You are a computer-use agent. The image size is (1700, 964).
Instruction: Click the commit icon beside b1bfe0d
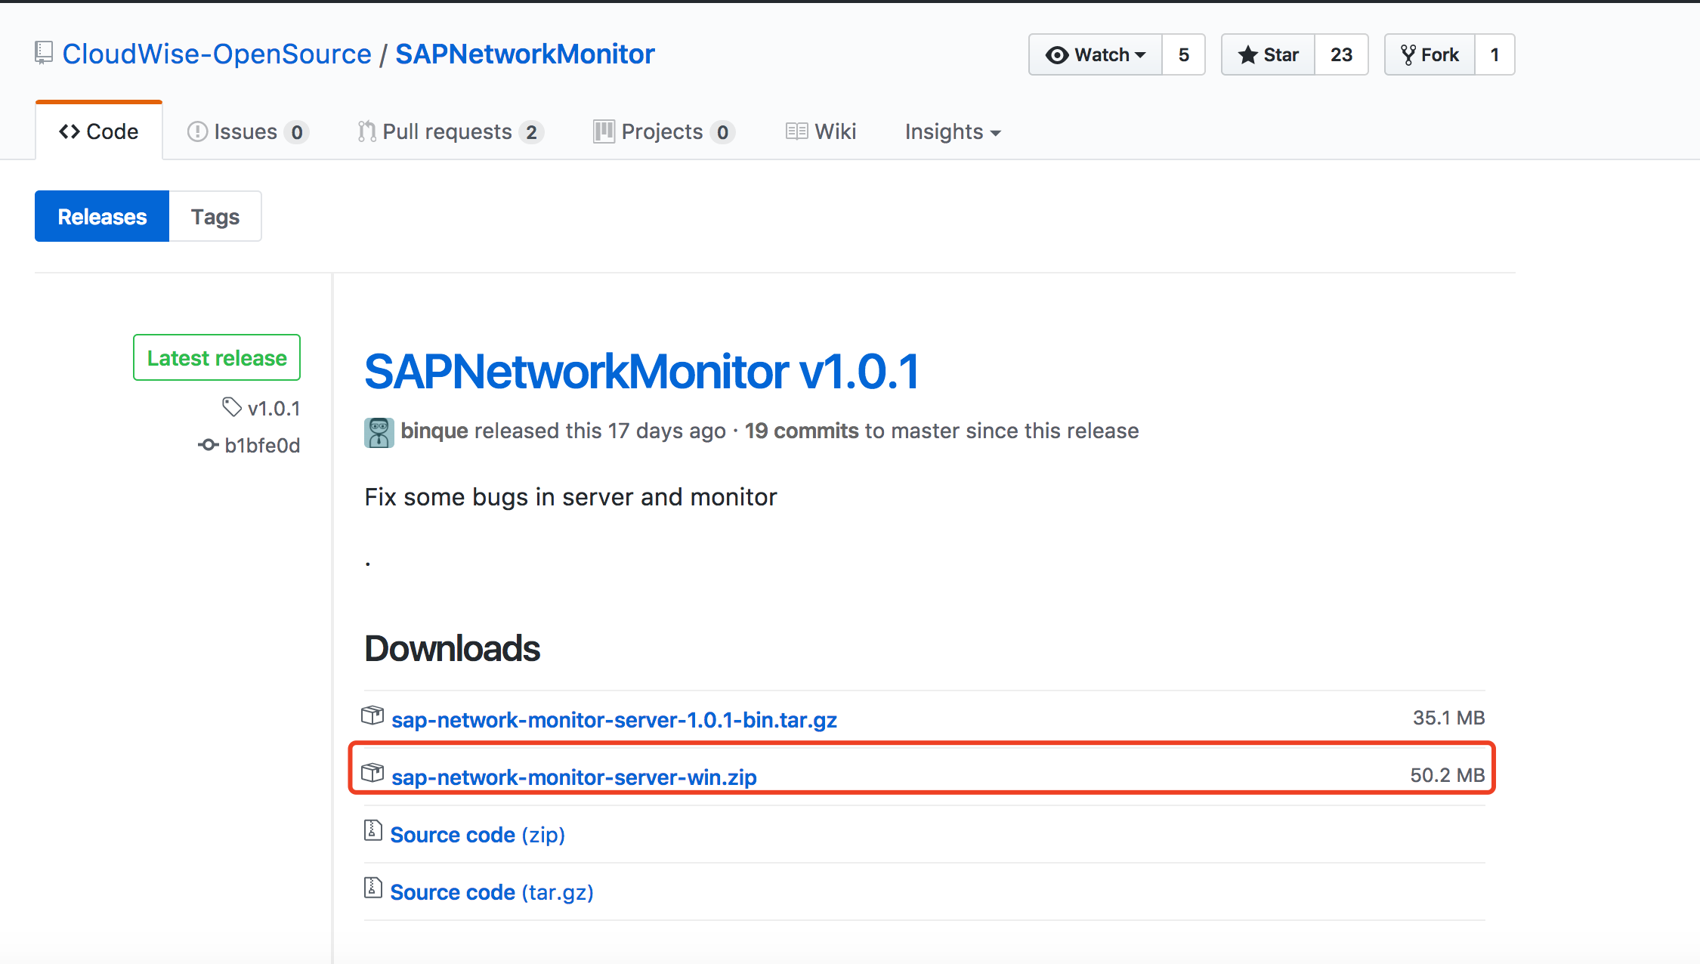point(209,445)
